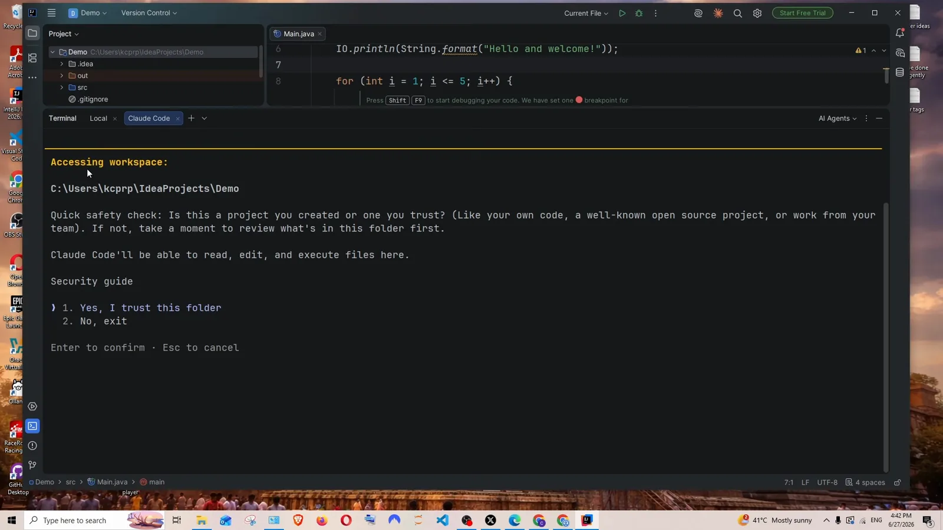Select the Main.java editor tab
The width and height of the screenshot is (943, 530).
point(298,34)
